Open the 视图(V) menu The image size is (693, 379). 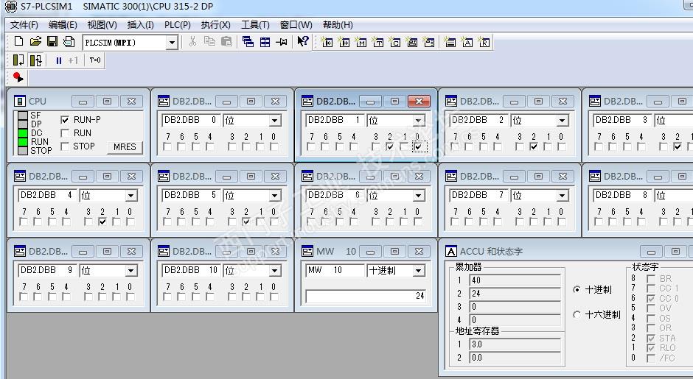(102, 25)
